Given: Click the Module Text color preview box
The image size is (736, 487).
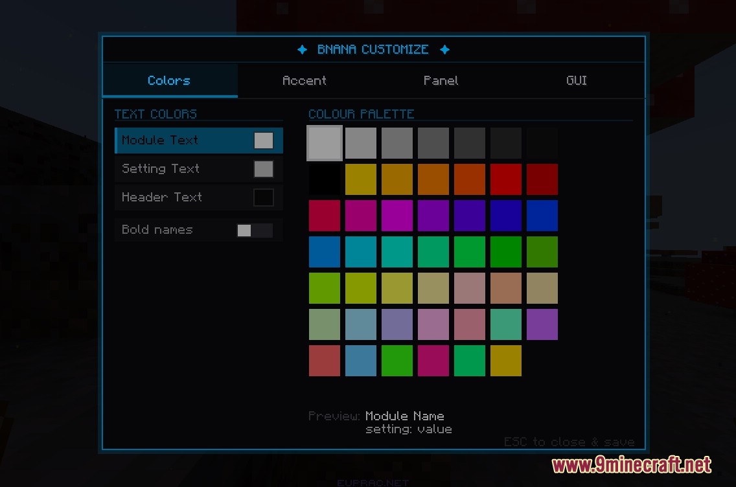Looking at the screenshot, I should pyautogui.click(x=263, y=141).
